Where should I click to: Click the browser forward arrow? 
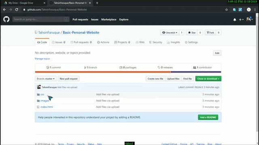[x=11, y=10]
